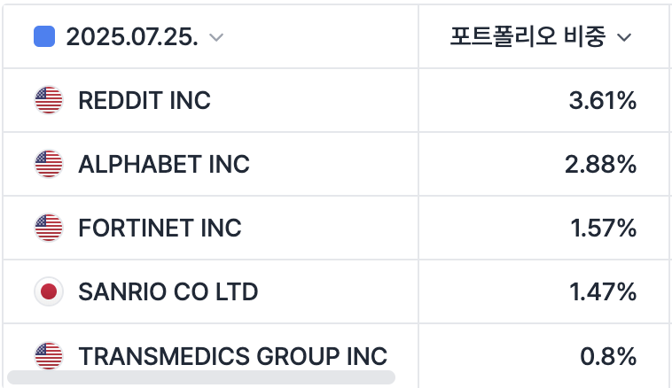Open the ALPHABET INC stock link
The height and width of the screenshot is (388, 672).
point(164,164)
